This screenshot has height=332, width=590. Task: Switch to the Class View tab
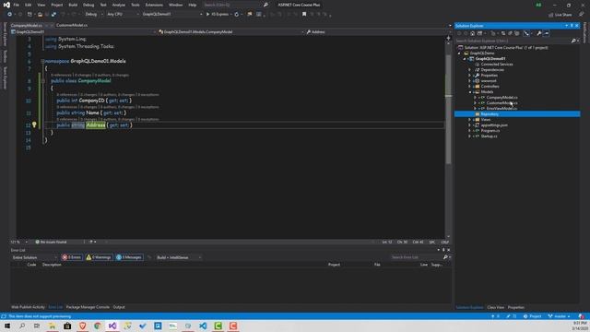point(496,307)
